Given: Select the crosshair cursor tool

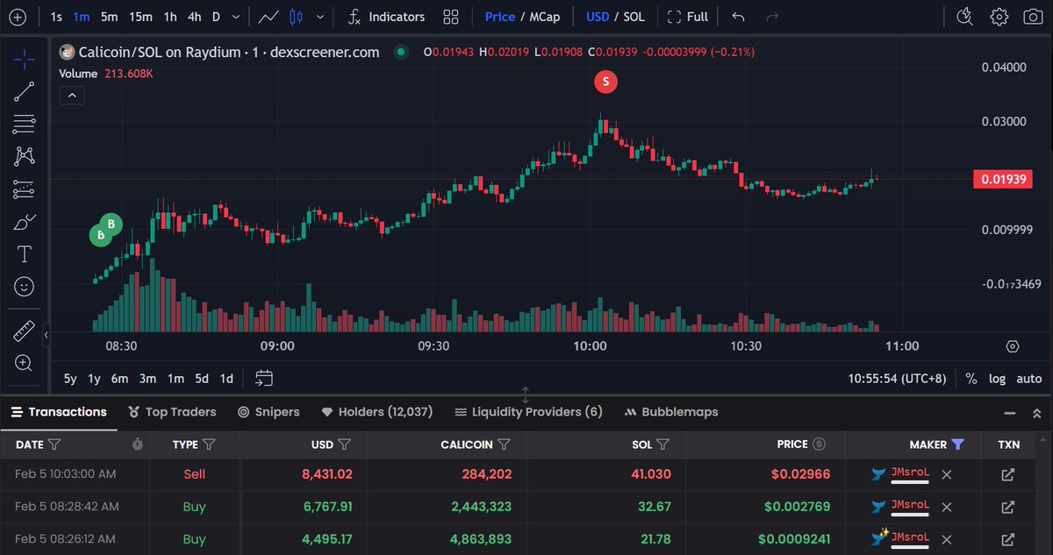Looking at the screenshot, I should click(x=25, y=59).
